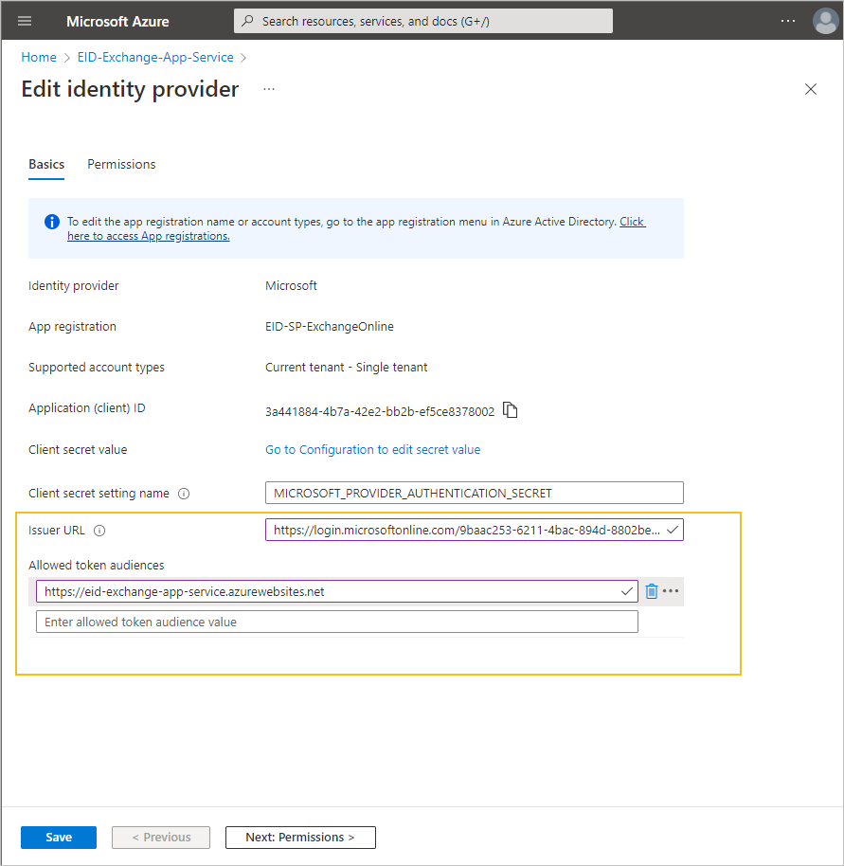Image resolution: width=844 pixels, height=866 pixels.
Task: Open Go to Configuration to edit secret value
Action: [x=372, y=450]
